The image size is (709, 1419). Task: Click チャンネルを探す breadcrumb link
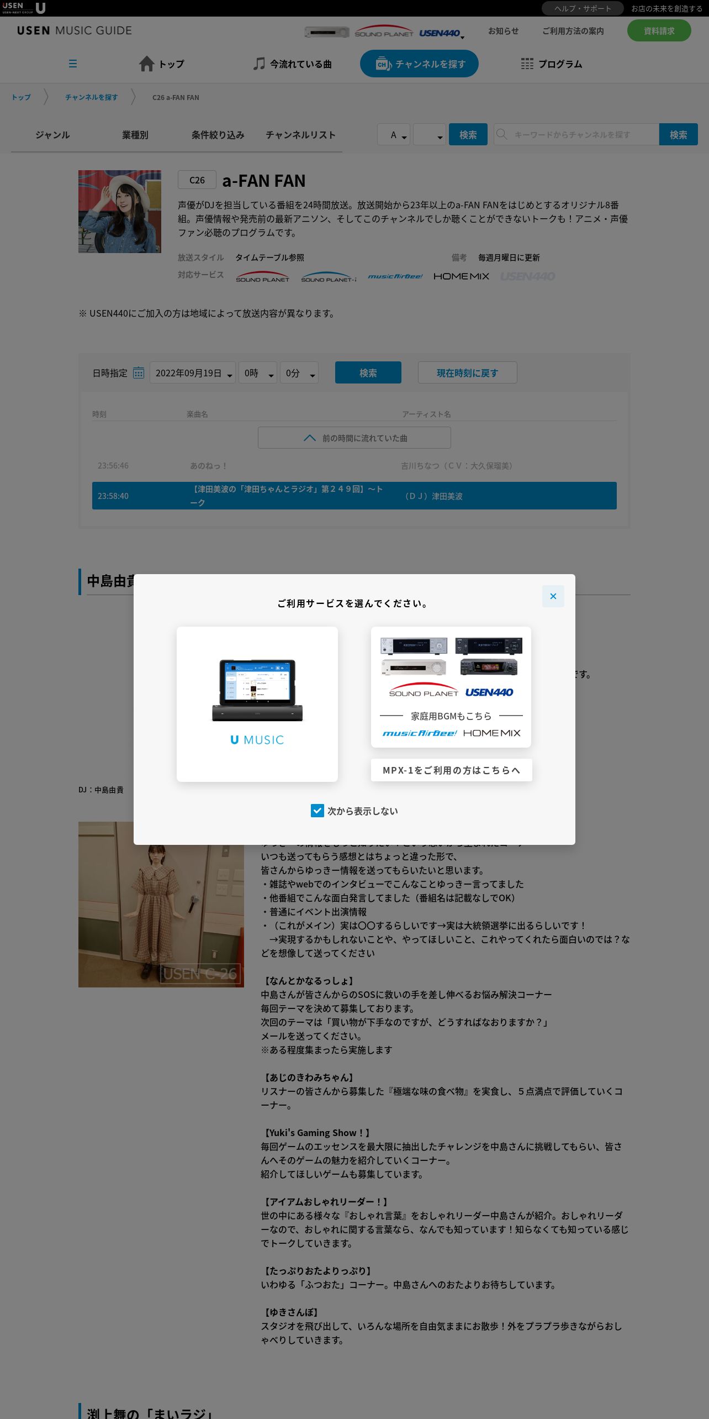91,97
